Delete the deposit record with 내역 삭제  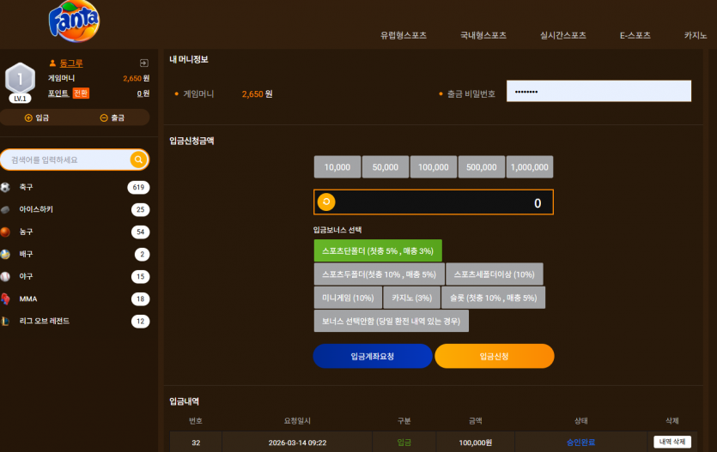pos(672,442)
